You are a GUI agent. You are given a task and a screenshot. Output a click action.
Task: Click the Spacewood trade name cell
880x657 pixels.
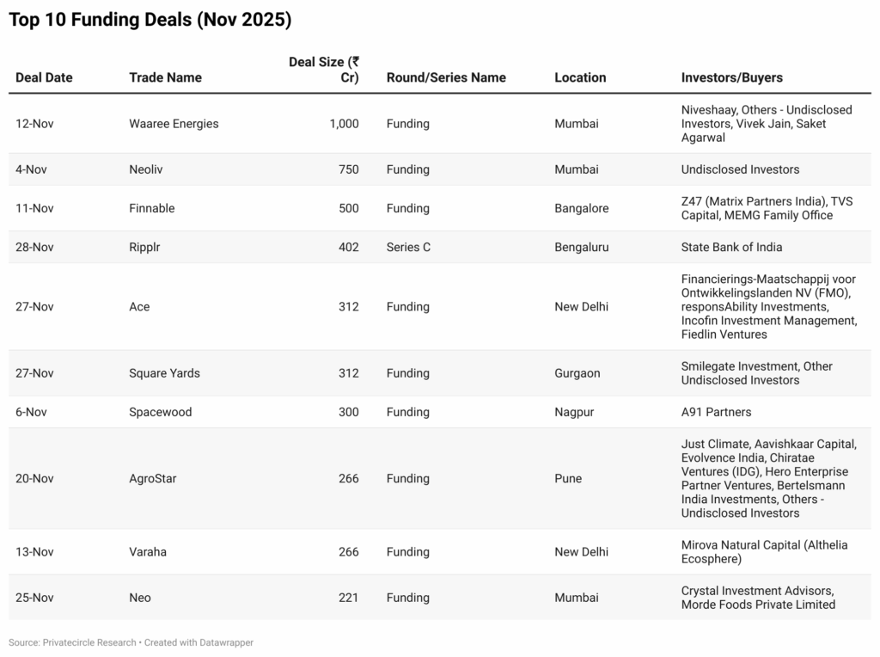tap(160, 412)
